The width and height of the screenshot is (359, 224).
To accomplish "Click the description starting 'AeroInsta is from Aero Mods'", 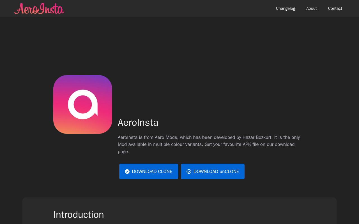I will [x=209, y=144].
